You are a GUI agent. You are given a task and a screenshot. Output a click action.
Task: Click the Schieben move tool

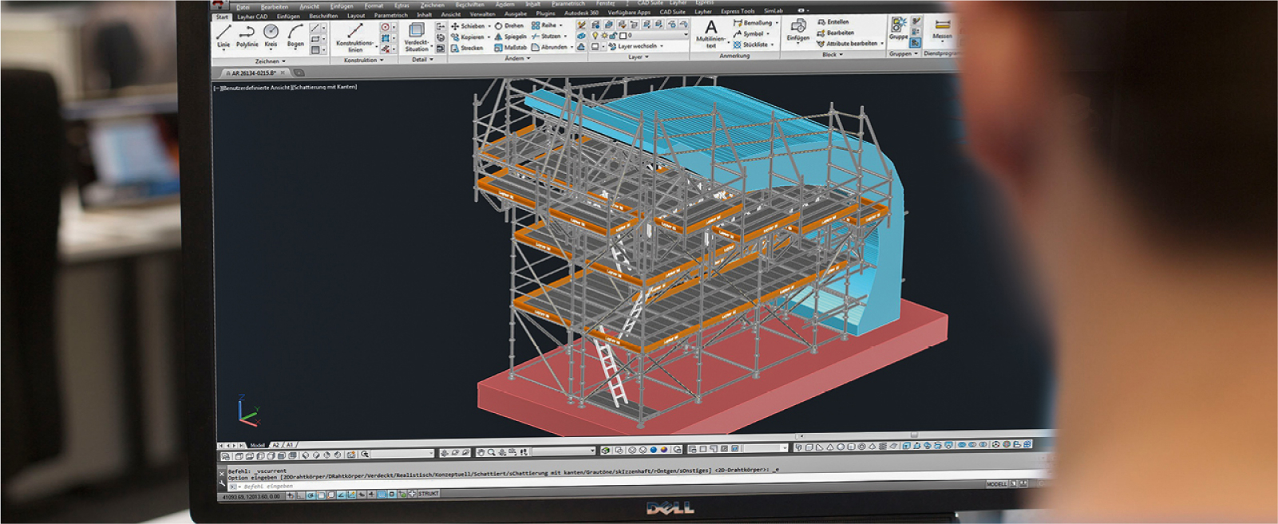click(x=468, y=26)
